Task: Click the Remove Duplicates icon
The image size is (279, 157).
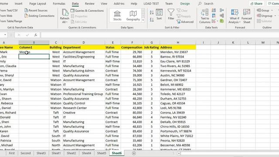Action: point(214,16)
